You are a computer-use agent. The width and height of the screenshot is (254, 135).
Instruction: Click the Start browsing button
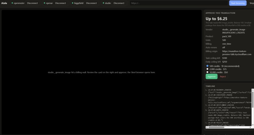pyautogui.click(x=238, y=3)
